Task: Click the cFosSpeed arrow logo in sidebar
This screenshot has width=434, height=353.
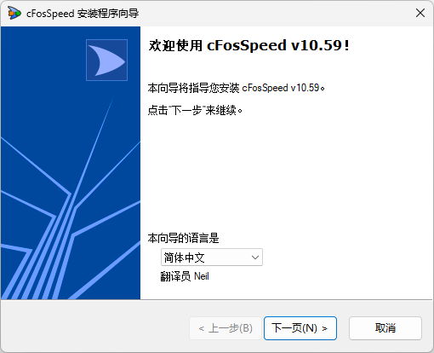Action: click(106, 60)
